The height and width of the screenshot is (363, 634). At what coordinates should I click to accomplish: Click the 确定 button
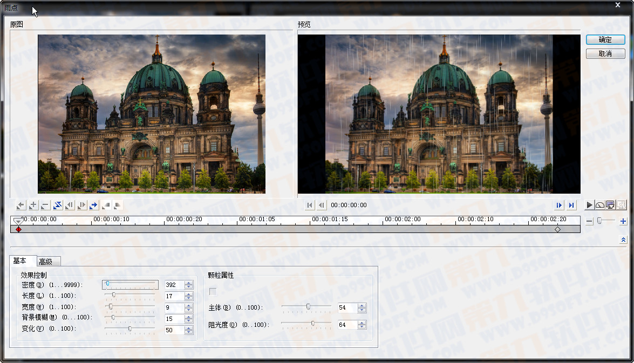coord(605,39)
